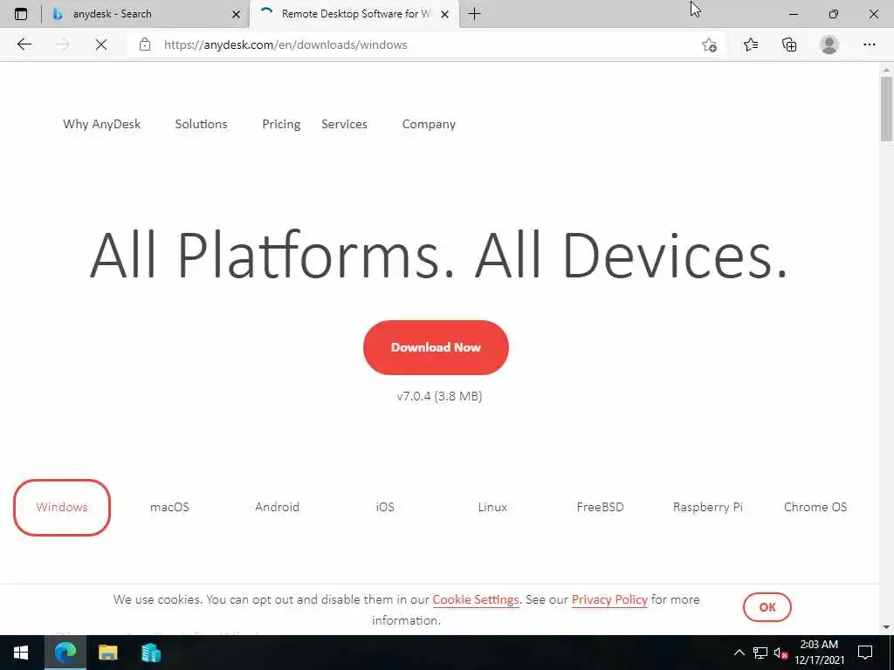This screenshot has width=894, height=670.
Task: Open the tab actions menu icon
Action: (21, 14)
